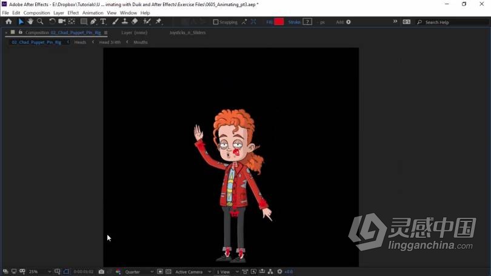The height and width of the screenshot is (276, 491).
Task: Toggle the primary viewer monitor icon
Action: [14, 271]
